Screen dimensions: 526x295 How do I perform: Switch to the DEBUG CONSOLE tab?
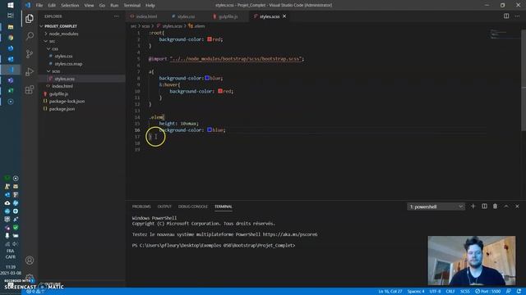click(193, 206)
